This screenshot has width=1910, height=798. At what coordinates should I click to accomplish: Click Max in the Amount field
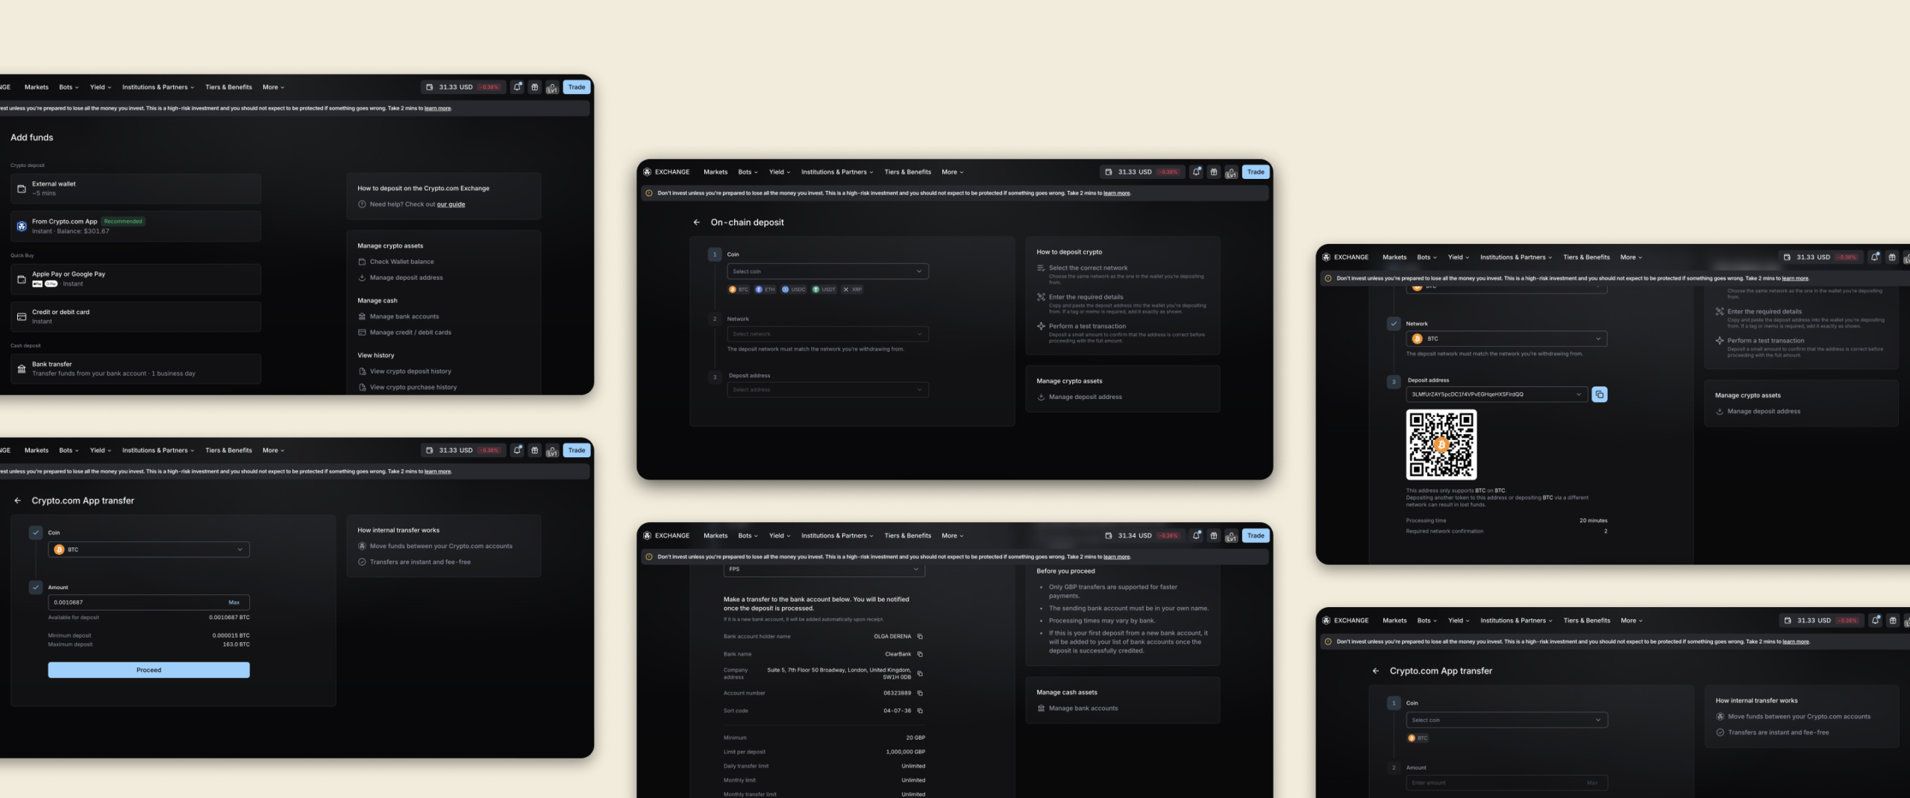tap(234, 603)
